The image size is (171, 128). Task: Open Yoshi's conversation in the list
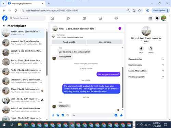(23, 71)
